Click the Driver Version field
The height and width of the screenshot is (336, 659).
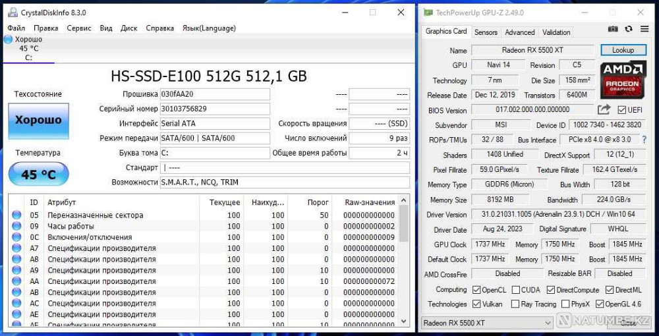(x=558, y=214)
